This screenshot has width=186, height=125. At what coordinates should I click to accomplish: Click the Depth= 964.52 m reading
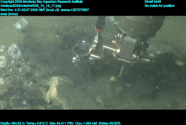[12, 123]
